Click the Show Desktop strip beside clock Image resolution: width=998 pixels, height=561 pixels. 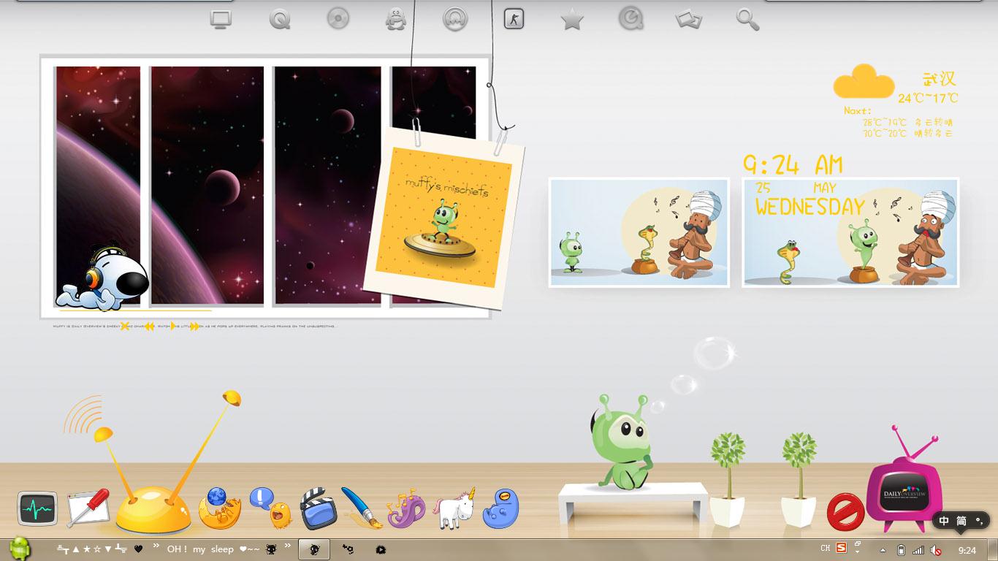pyautogui.click(x=992, y=549)
